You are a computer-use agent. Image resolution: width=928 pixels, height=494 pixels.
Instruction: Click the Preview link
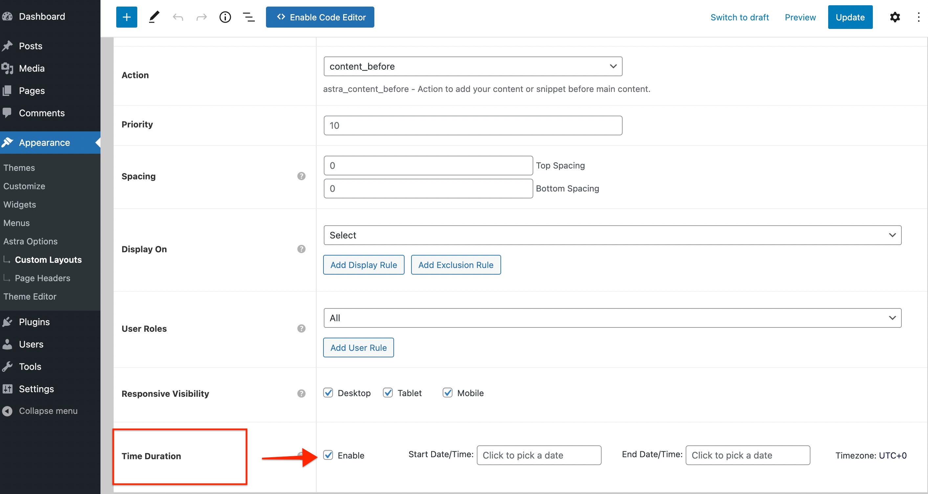click(800, 17)
